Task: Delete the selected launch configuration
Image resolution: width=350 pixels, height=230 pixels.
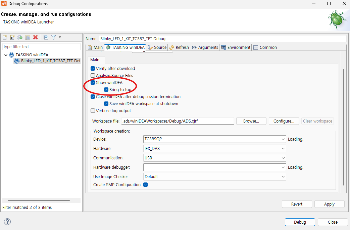Action: tap(35, 37)
